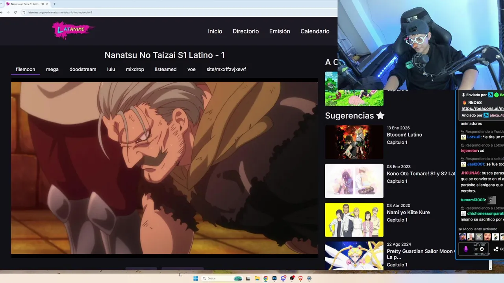Open a new tab with the plus button
Image resolution: width=504 pixels, height=283 pixels.
point(54,4)
